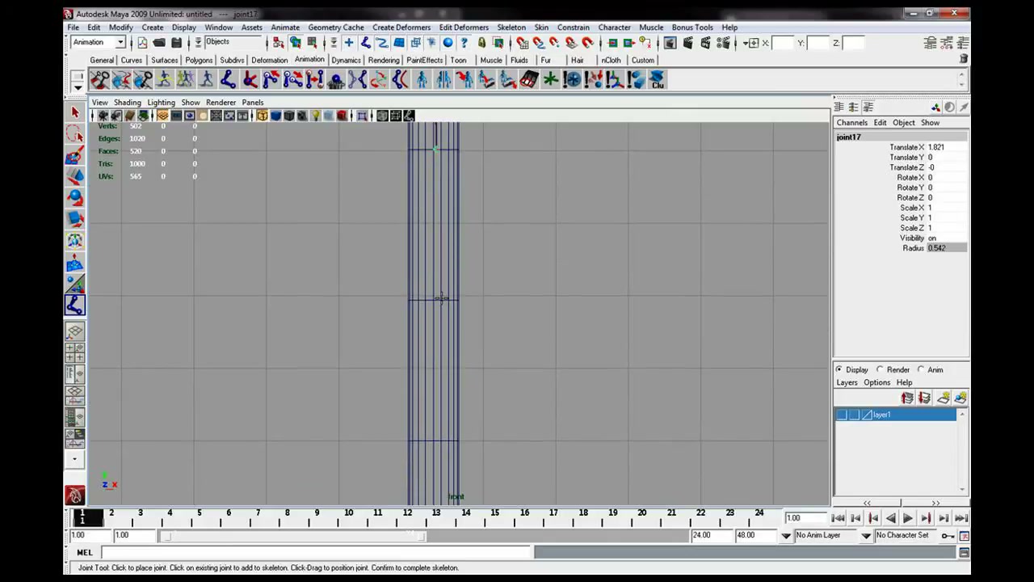Click the Joint Tool shelf icon

click(228, 79)
